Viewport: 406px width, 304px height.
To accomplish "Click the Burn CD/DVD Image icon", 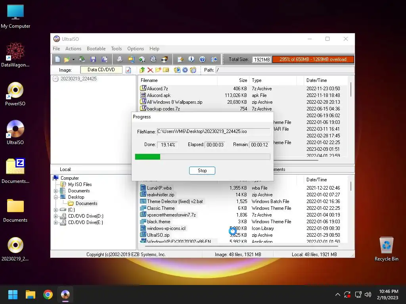I will click(x=165, y=59).
